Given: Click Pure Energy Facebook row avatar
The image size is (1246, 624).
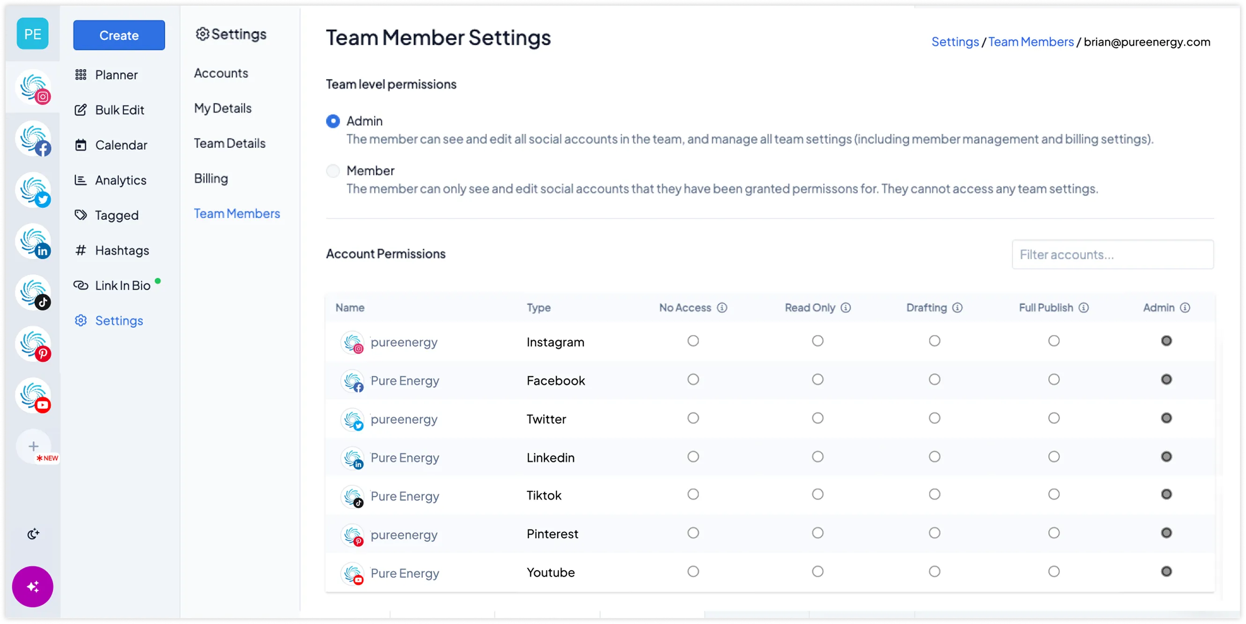Looking at the screenshot, I should point(353,381).
